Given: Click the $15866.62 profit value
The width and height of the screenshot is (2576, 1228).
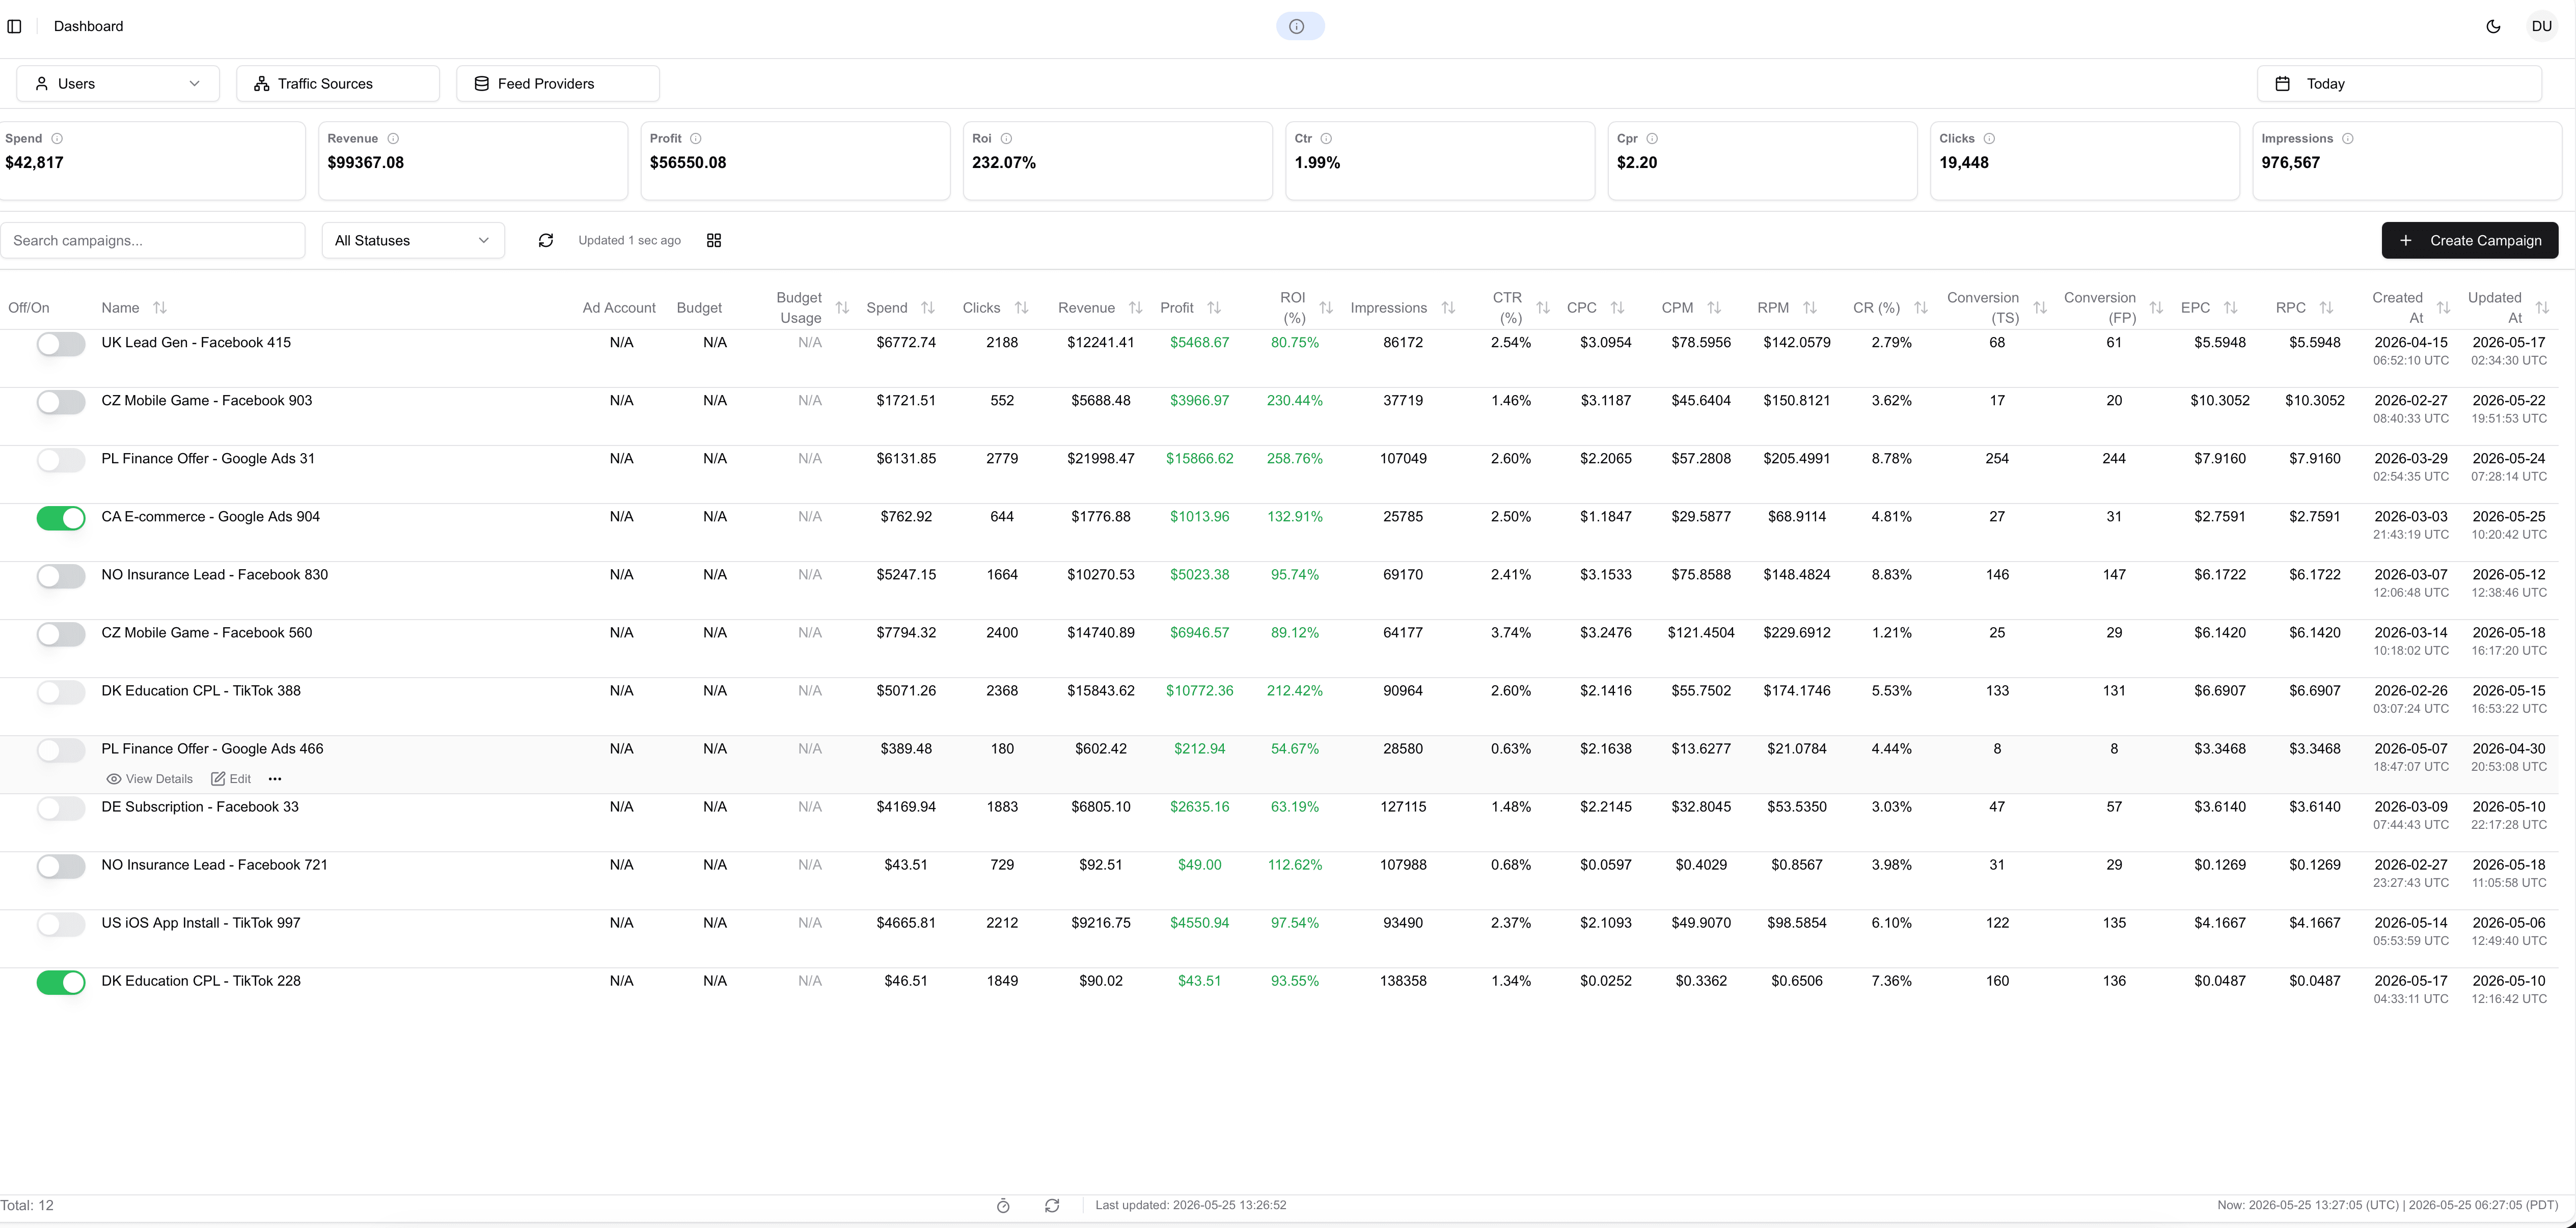Looking at the screenshot, I should pyautogui.click(x=1199, y=459).
